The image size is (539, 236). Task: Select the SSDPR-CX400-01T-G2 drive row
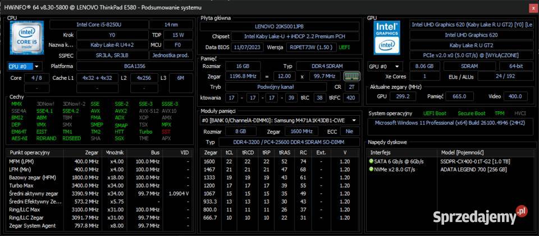tap(451, 161)
